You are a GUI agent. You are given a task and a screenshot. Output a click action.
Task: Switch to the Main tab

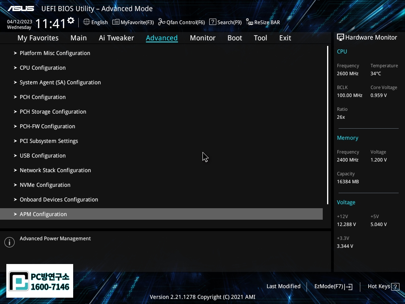click(x=79, y=38)
